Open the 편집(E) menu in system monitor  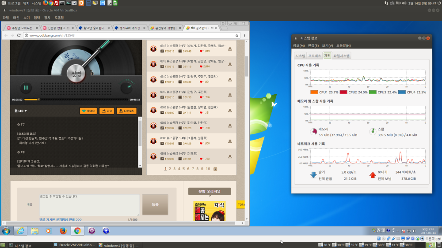click(x=313, y=45)
